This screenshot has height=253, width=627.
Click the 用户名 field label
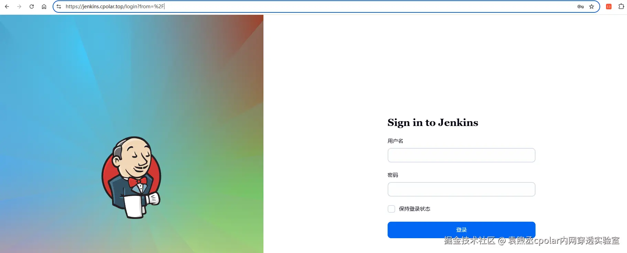pyautogui.click(x=395, y=141)
